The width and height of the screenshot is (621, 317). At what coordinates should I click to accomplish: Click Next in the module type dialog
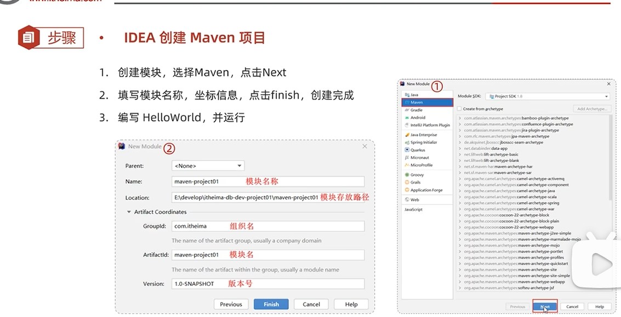pyautogui.click(x=545, y=306)
